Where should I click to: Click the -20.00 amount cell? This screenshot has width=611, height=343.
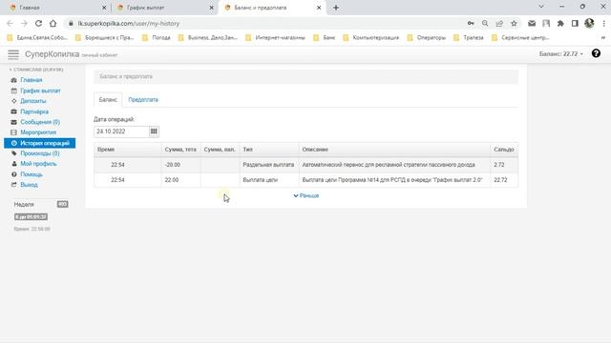(180, 165)
